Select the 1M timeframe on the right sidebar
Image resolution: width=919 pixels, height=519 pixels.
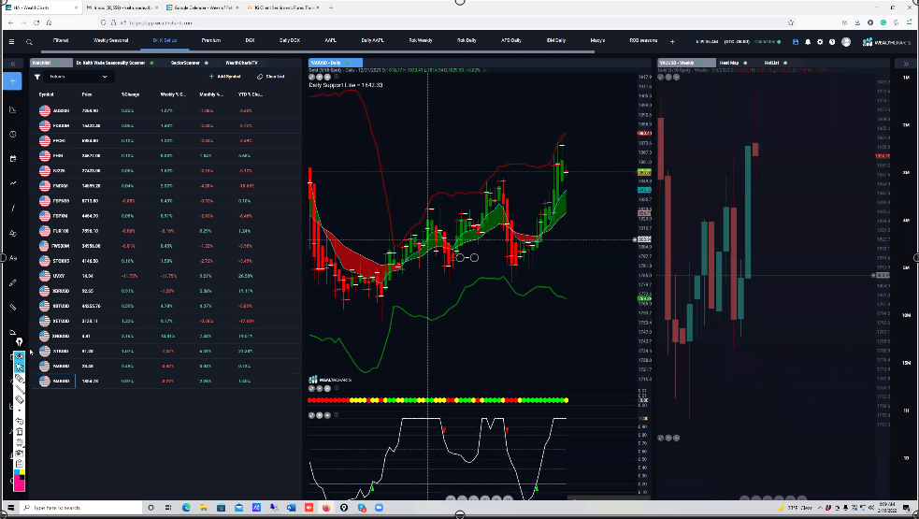pyautogui.click(x=907, y=78)
